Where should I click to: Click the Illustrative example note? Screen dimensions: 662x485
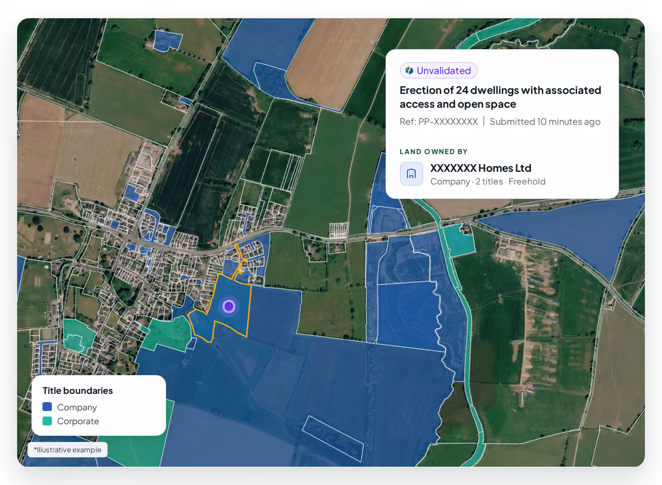point(67,450)
